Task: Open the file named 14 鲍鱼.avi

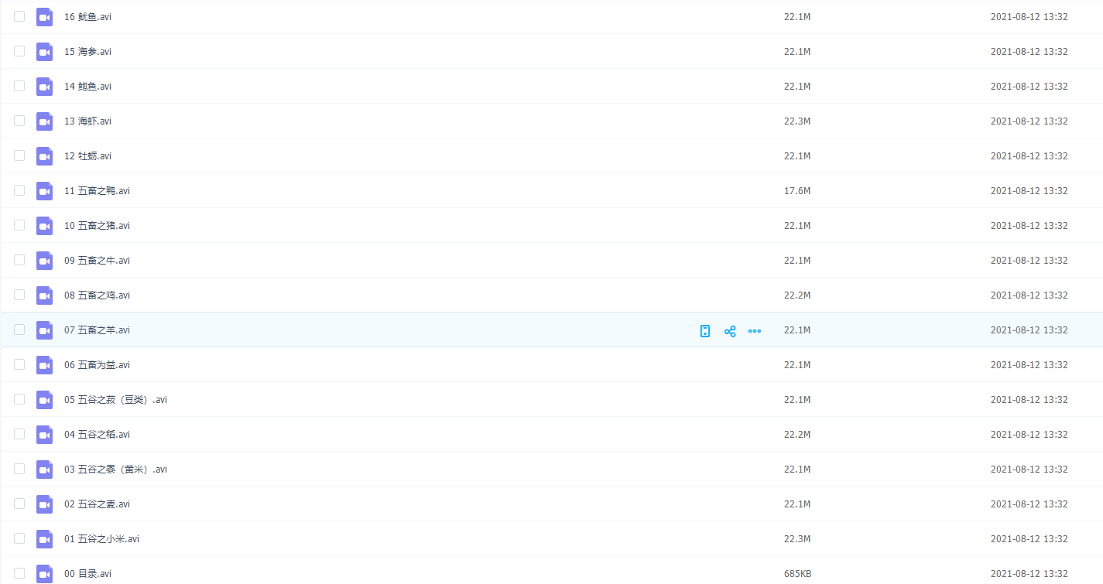Action: [87, 87]
